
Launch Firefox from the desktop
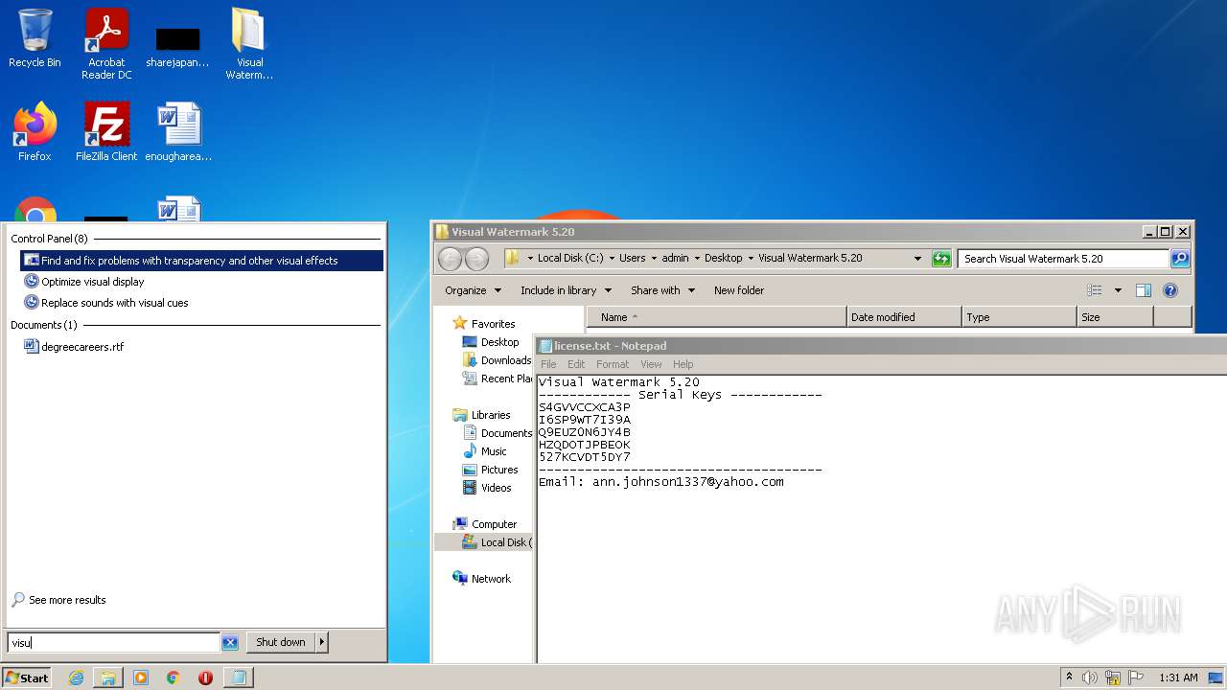(x=35, y=132)
